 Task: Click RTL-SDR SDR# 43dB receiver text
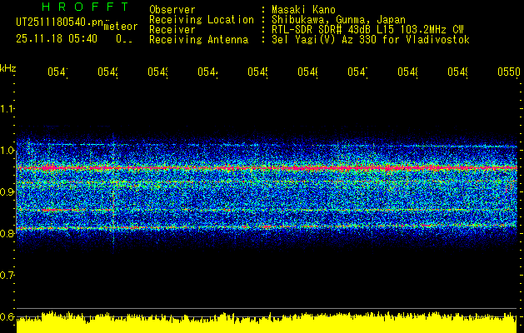point(367,30)
